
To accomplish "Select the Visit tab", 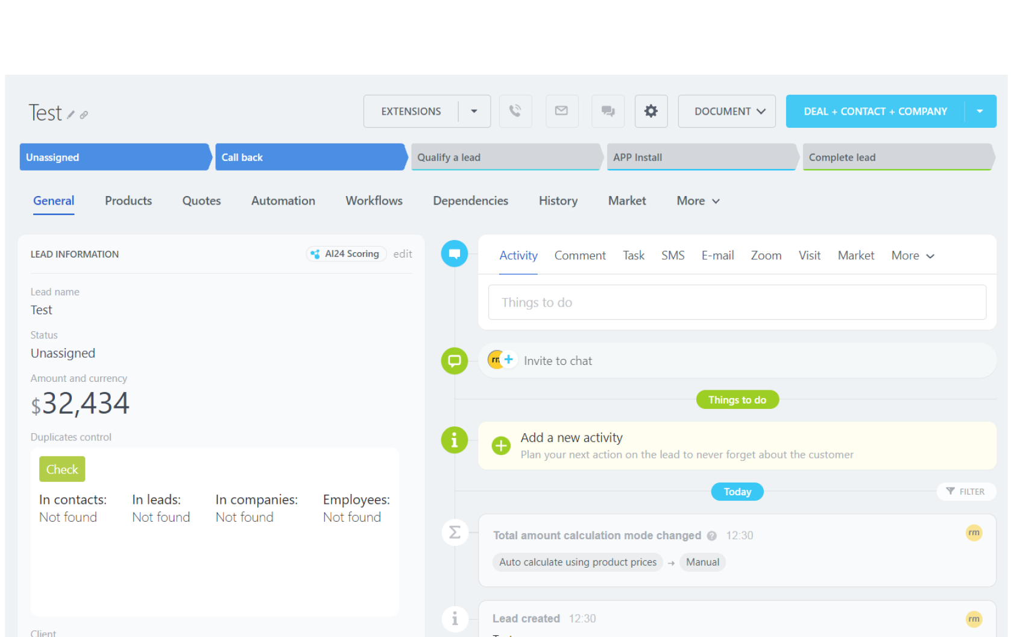I will tap(810, 256).
